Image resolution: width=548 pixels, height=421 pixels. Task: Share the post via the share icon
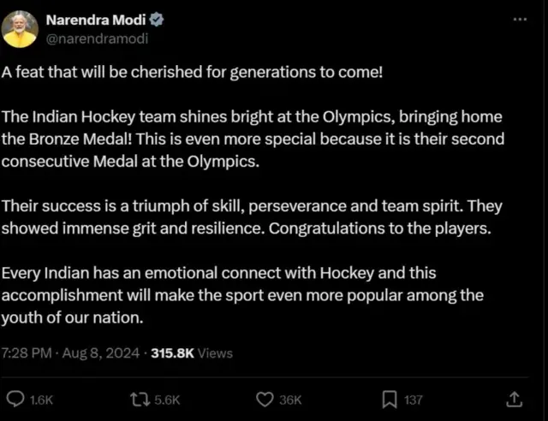click(515, 398)
